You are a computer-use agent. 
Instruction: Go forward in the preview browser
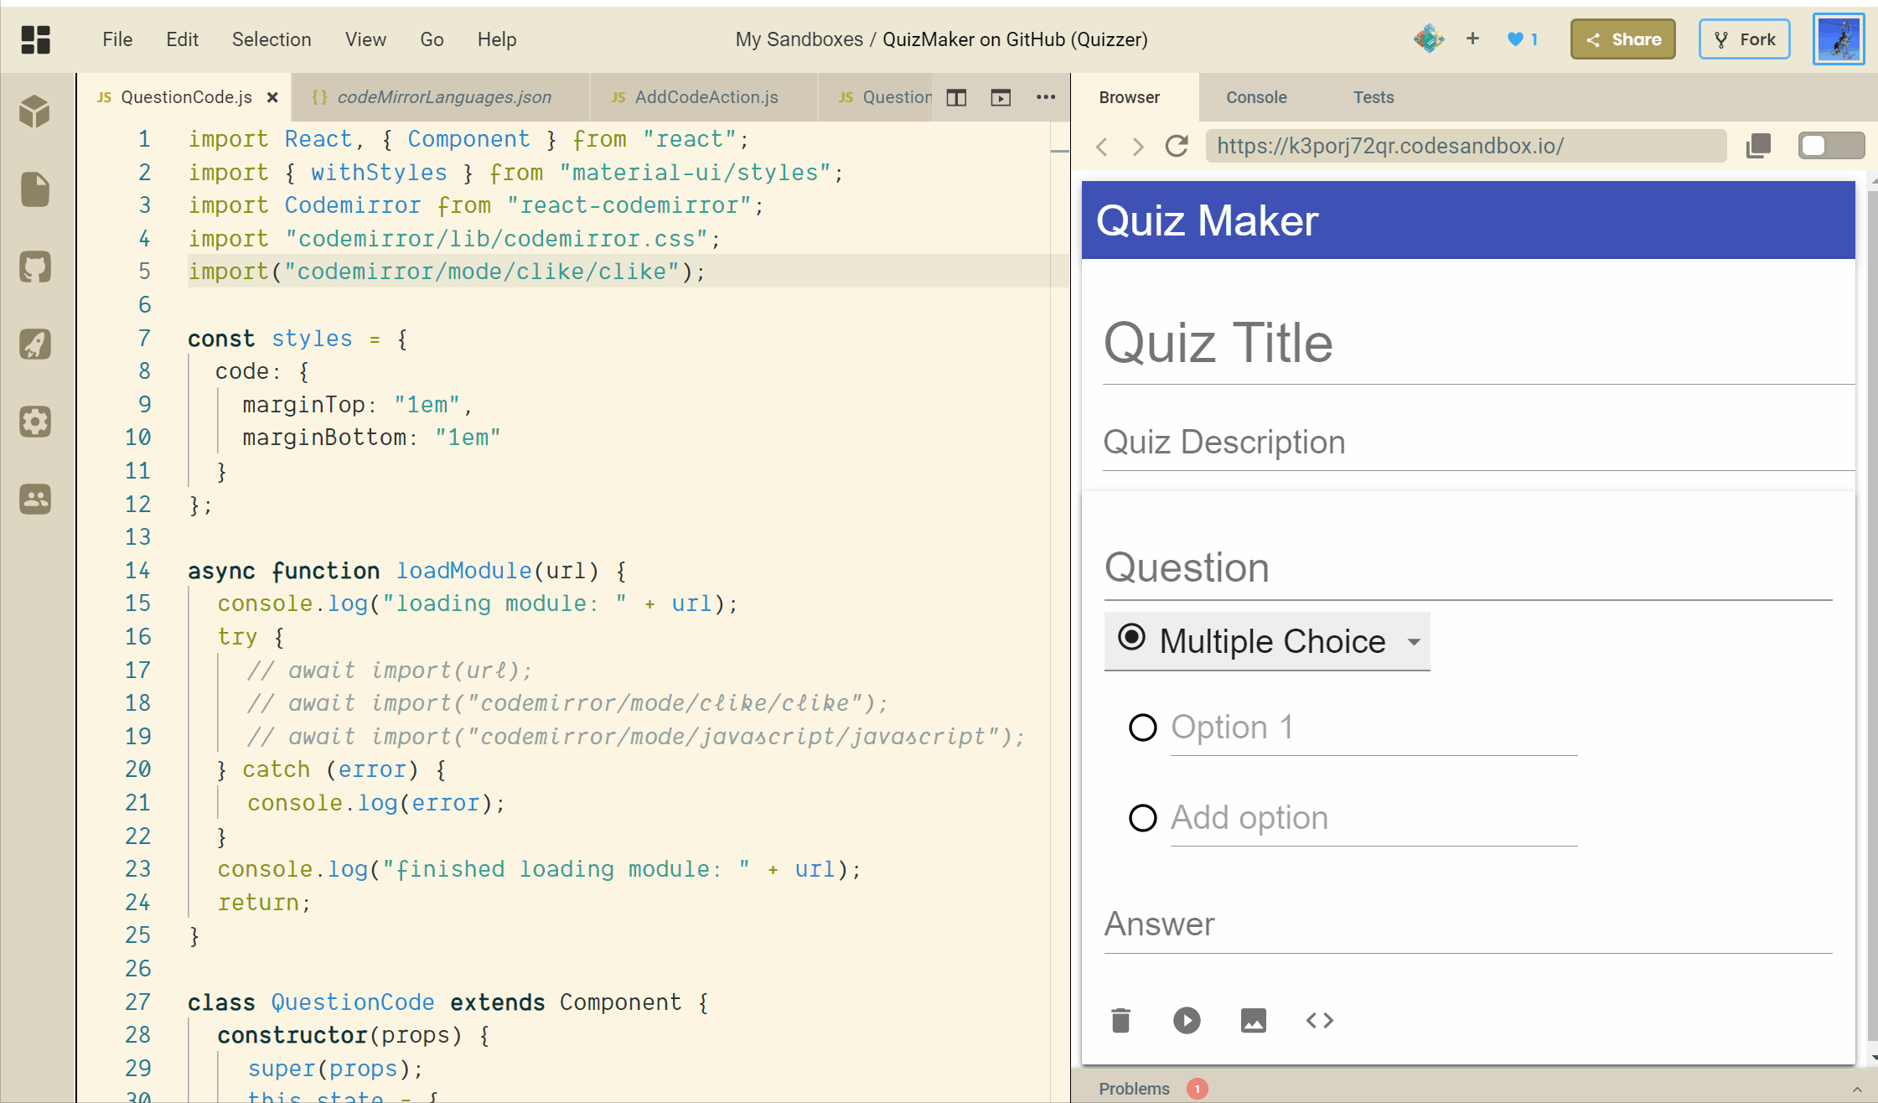point(1138,147)
